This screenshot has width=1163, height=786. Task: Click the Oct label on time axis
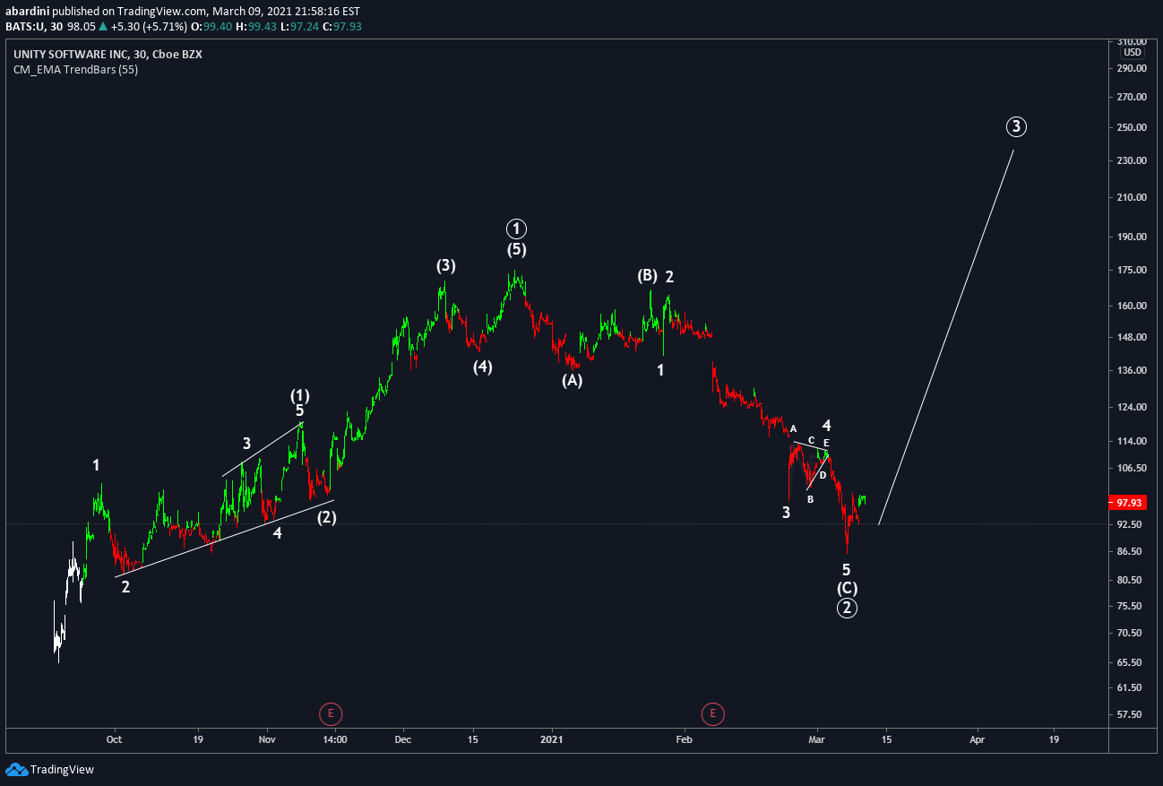tap(113, 740)
